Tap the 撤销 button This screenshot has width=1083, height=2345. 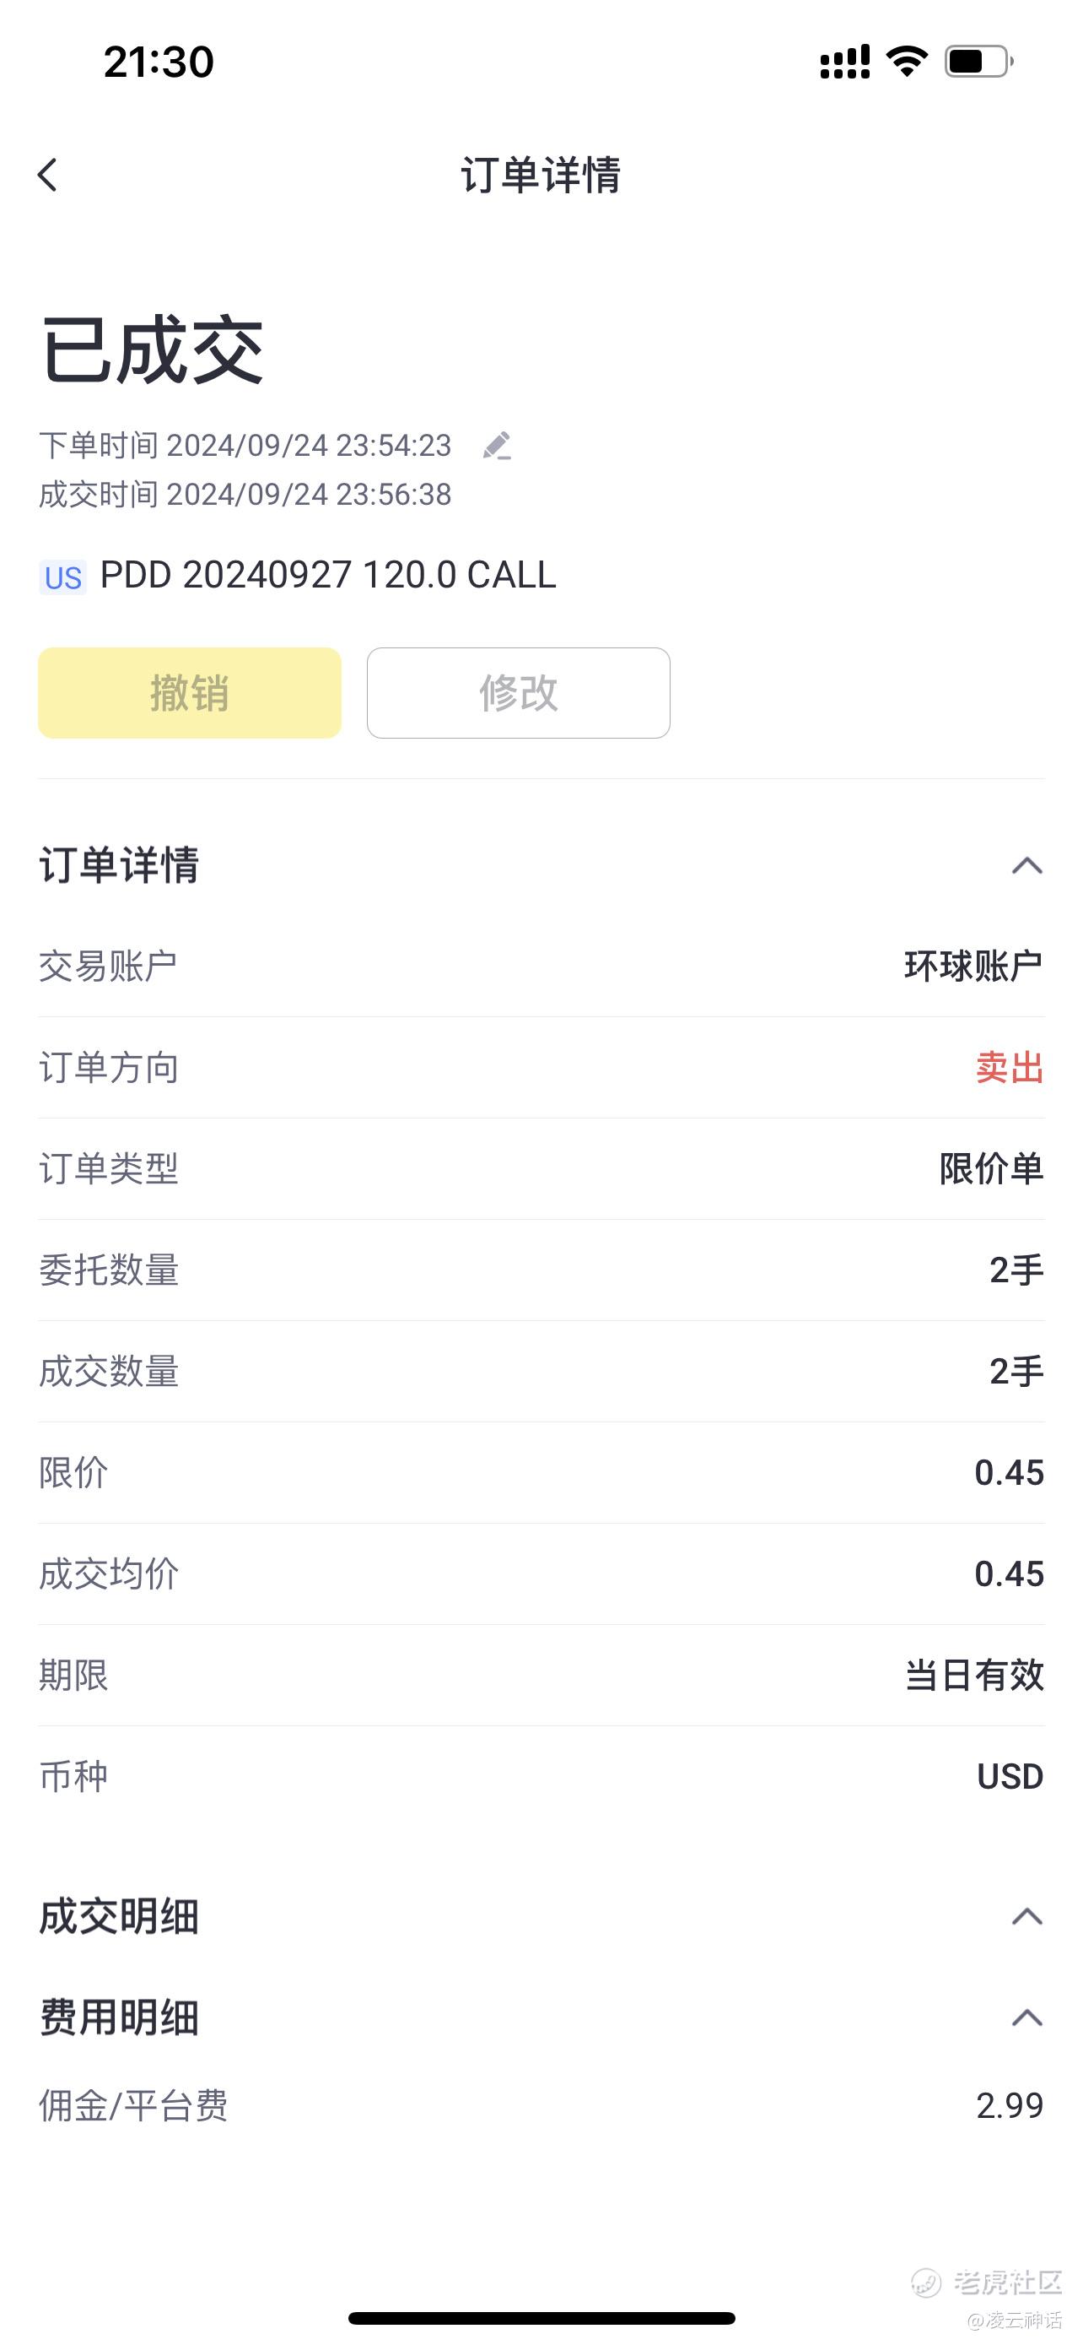(x=190, y=693)
